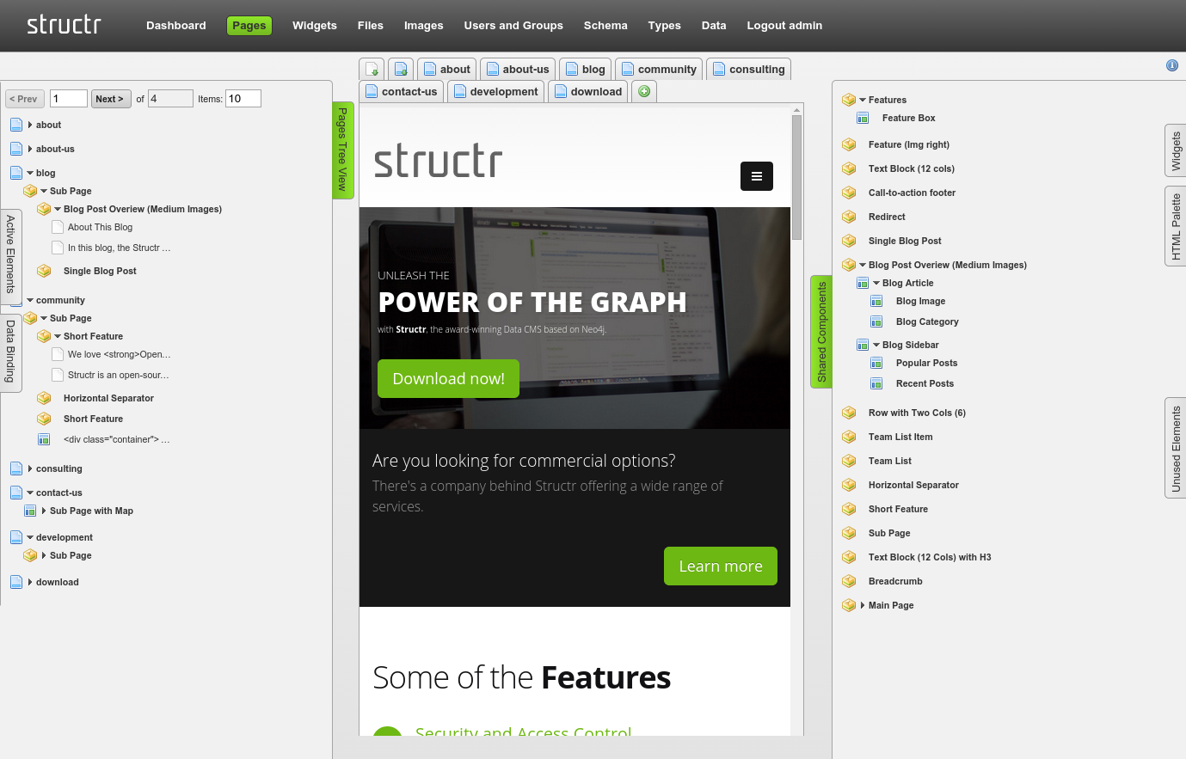Viewport: 1186px width, 759px height.
Task: Click the import page icon tab
Action: pyautogui.click(x=400, y=70)
